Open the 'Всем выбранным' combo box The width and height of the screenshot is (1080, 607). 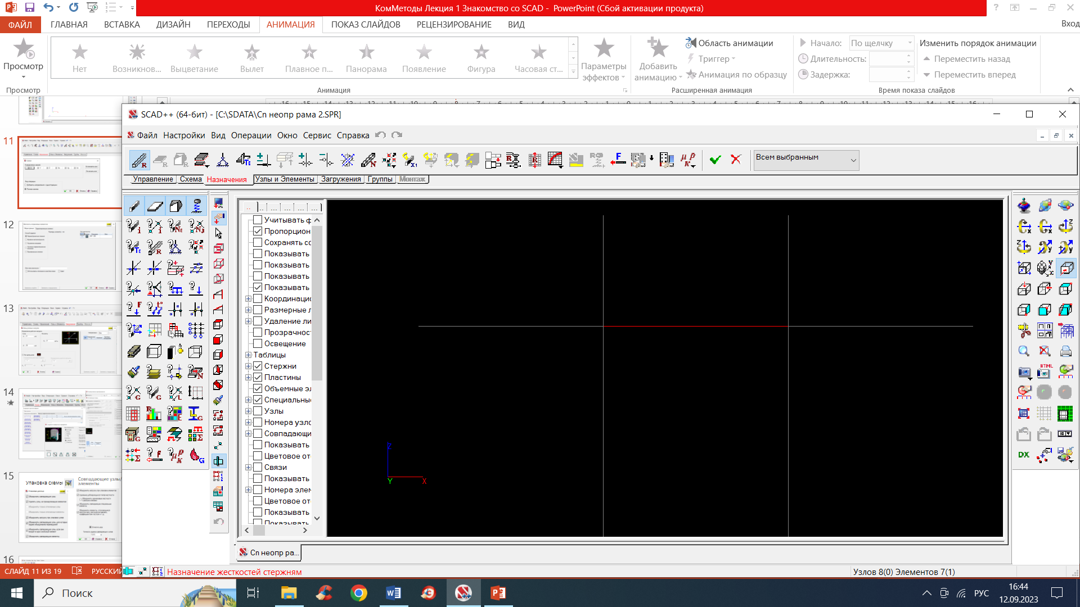806,160
